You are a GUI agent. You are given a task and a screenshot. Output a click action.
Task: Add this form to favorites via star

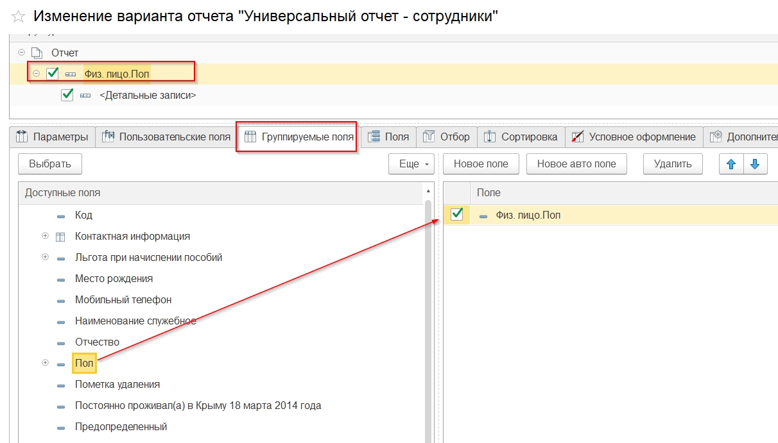(19, 17)
